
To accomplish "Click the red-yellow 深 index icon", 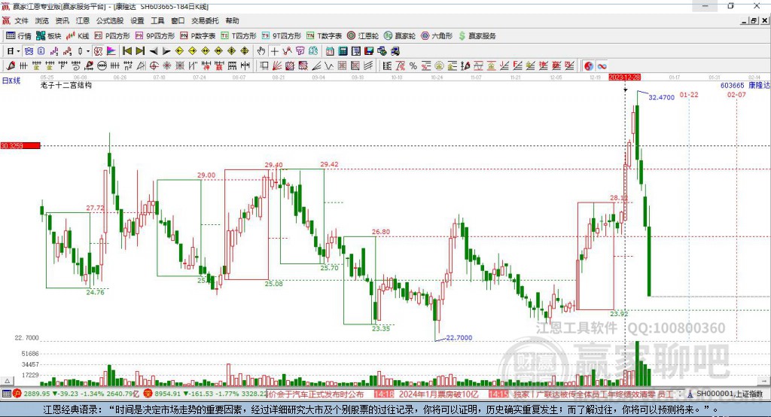I will (148, 394).
